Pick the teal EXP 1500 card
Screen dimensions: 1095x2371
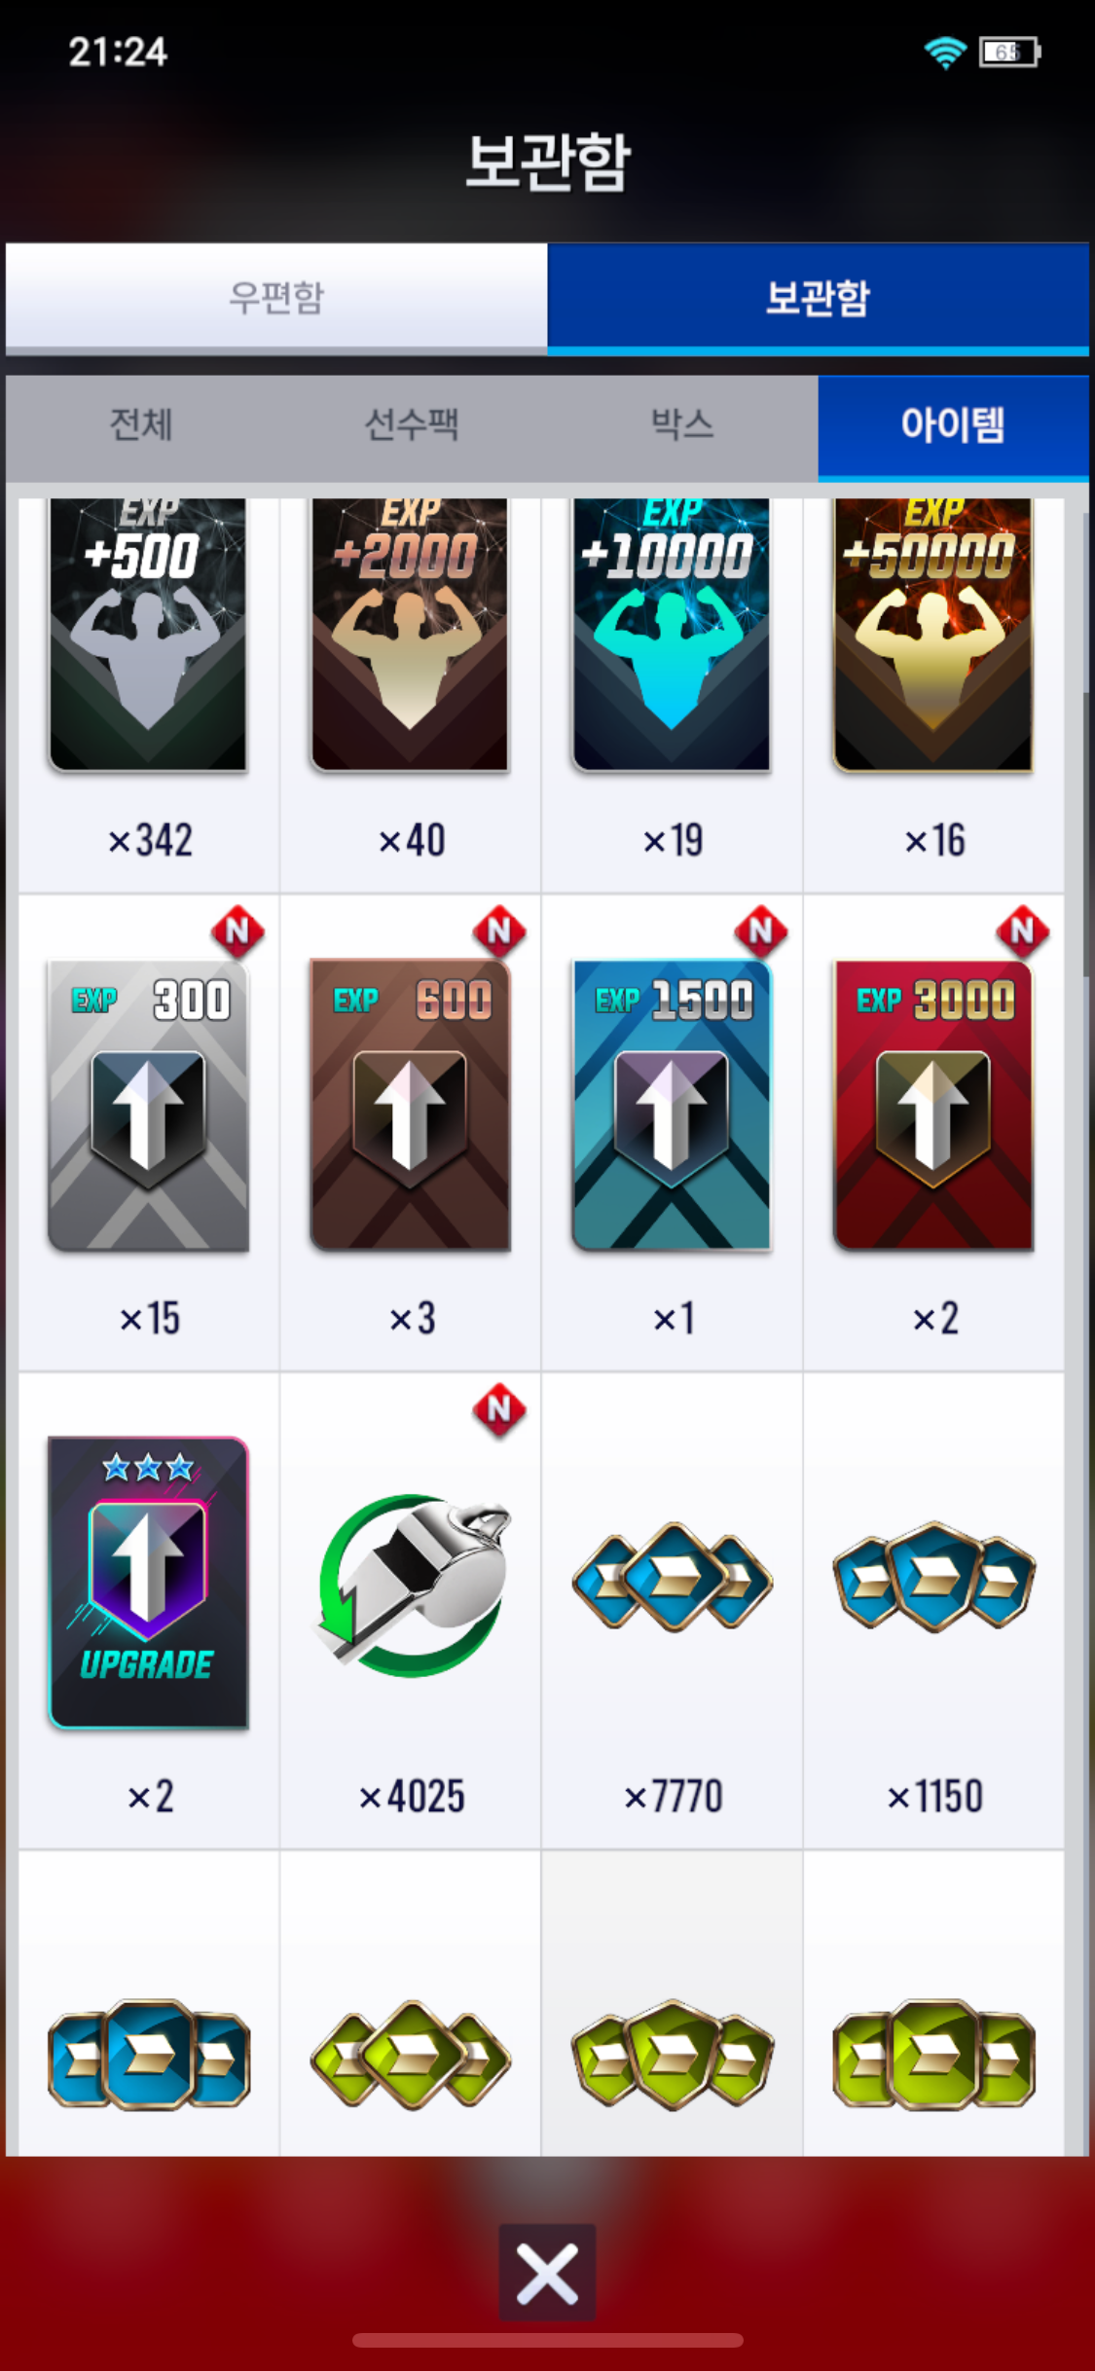coord(672,1105)
